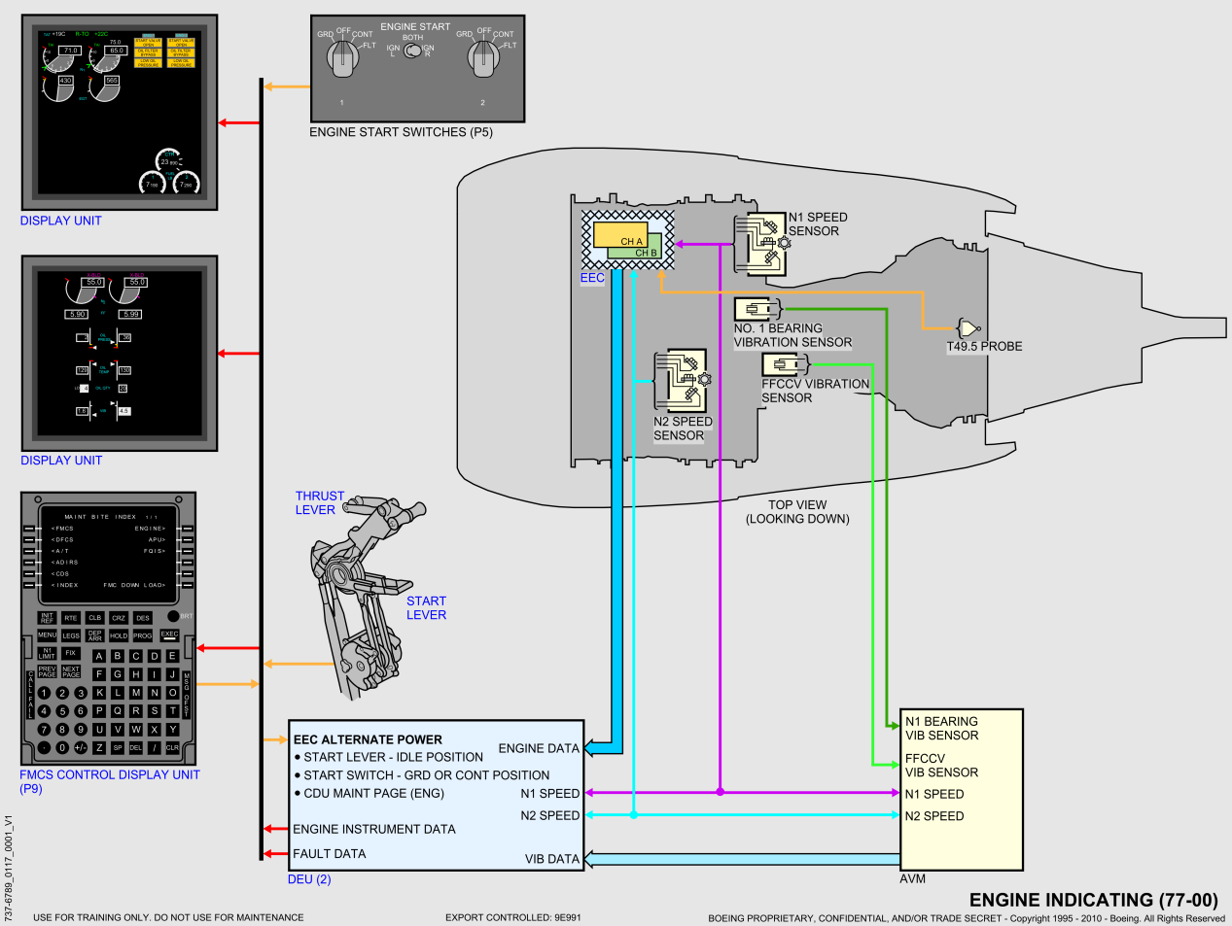Click the N1 speed sensor icon
Screen dimensions: 1232x926
[760, 243]
